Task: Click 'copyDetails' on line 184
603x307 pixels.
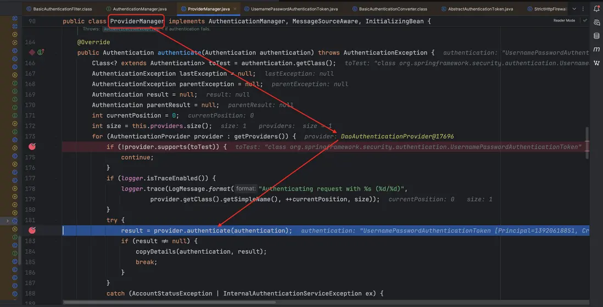Action: pyautogui.click(x=156, y=251)
